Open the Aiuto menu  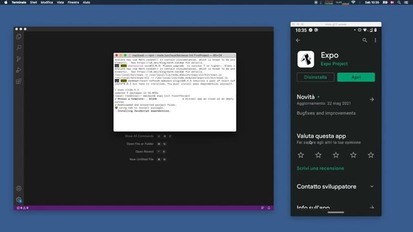pyautogui.click(x=86, y=3)
